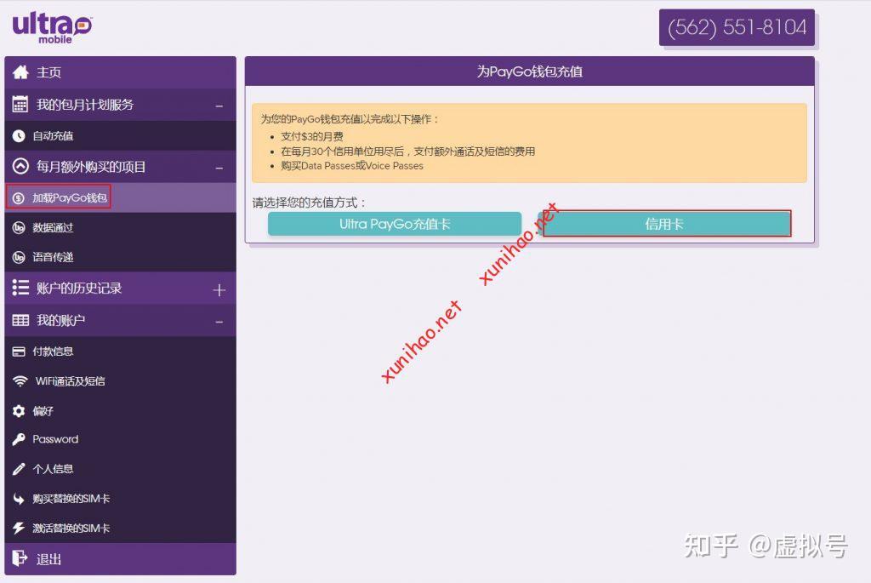871x583 pixels.
Task: Log out via the 退出 menu item
Action: click(x=120, y=559)
